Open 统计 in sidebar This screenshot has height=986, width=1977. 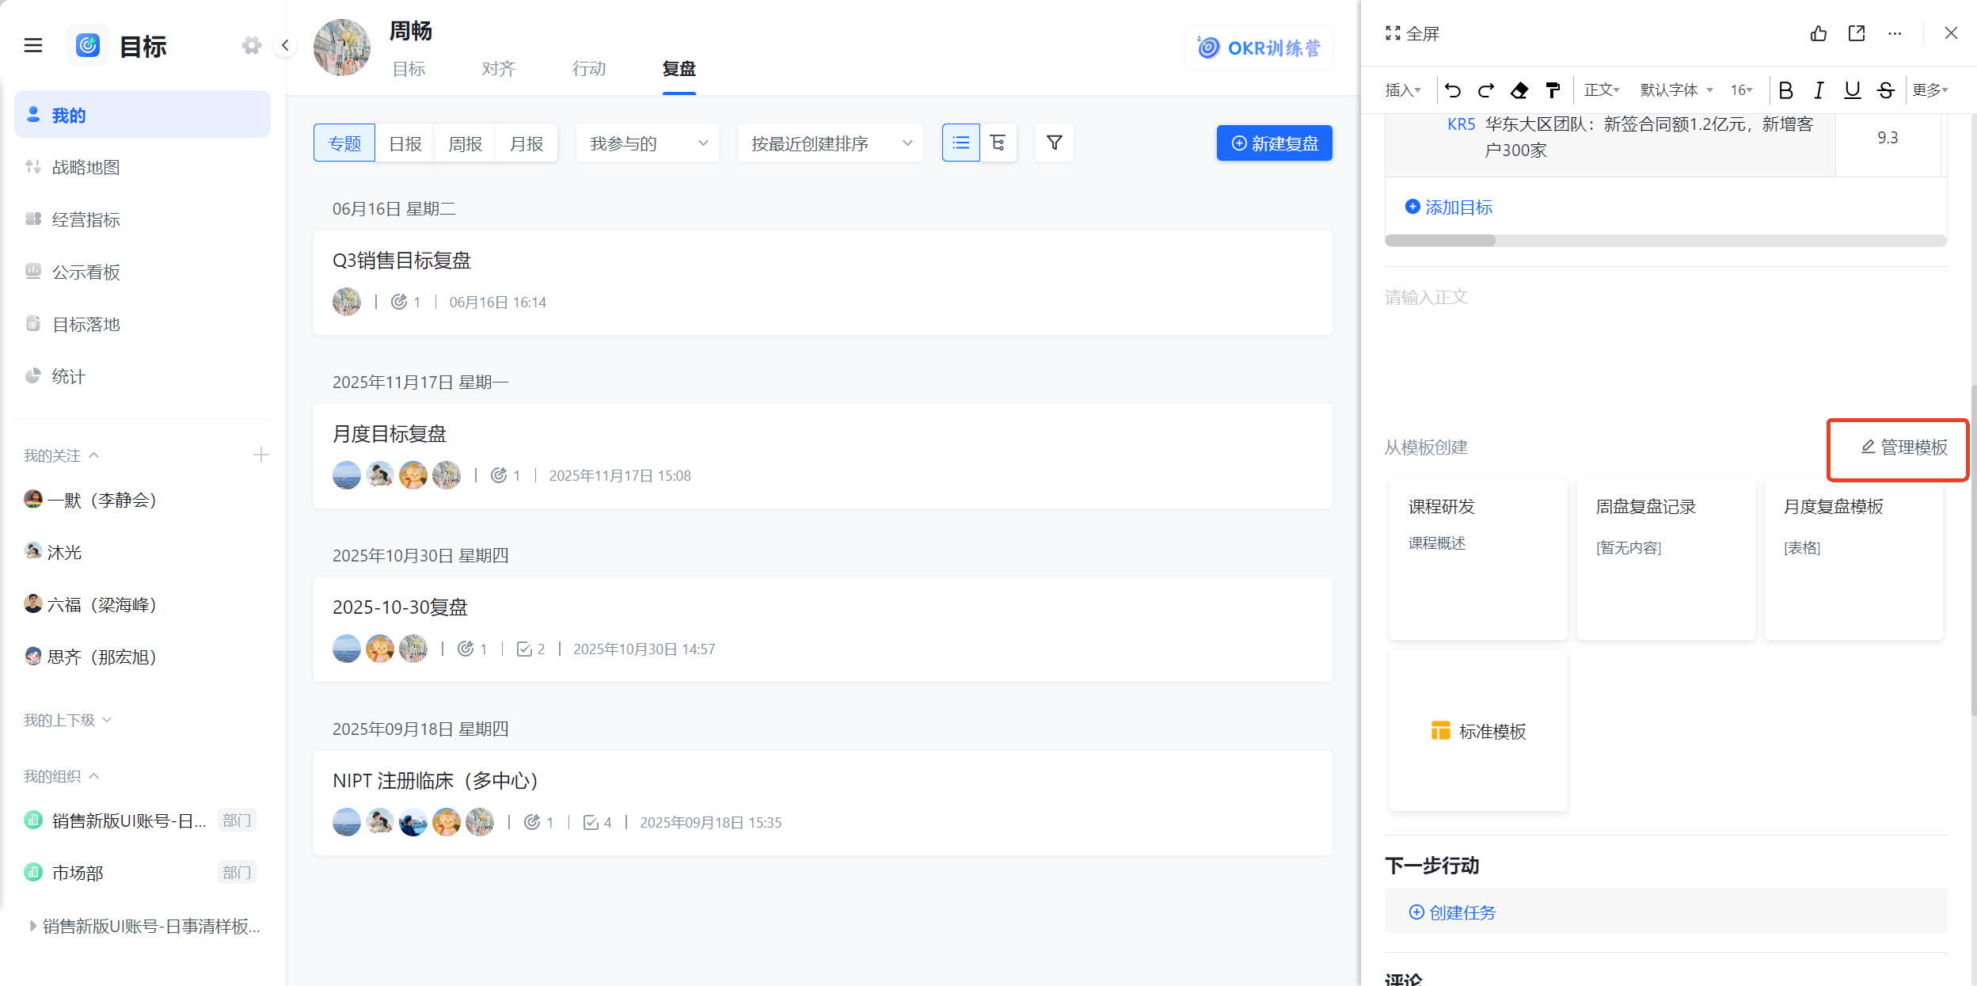(143, 376)
